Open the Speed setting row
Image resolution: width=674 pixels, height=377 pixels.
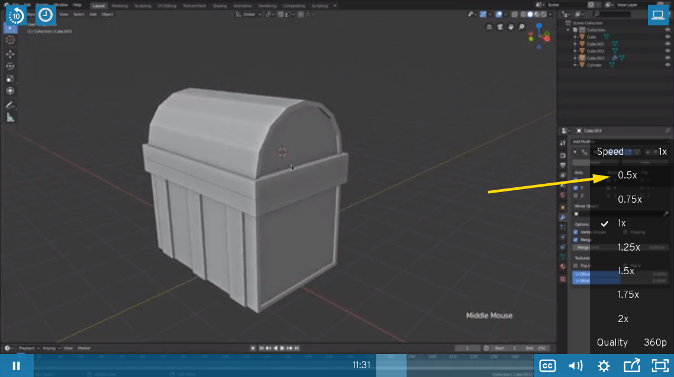coord(631,151)
